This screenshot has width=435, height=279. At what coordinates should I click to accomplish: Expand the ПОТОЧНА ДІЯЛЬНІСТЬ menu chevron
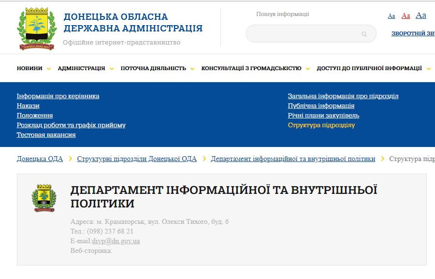click(x=192, y=69)
